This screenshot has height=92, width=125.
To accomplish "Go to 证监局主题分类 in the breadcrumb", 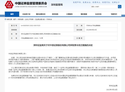I will pyautogui.click(x=40, y=19).
